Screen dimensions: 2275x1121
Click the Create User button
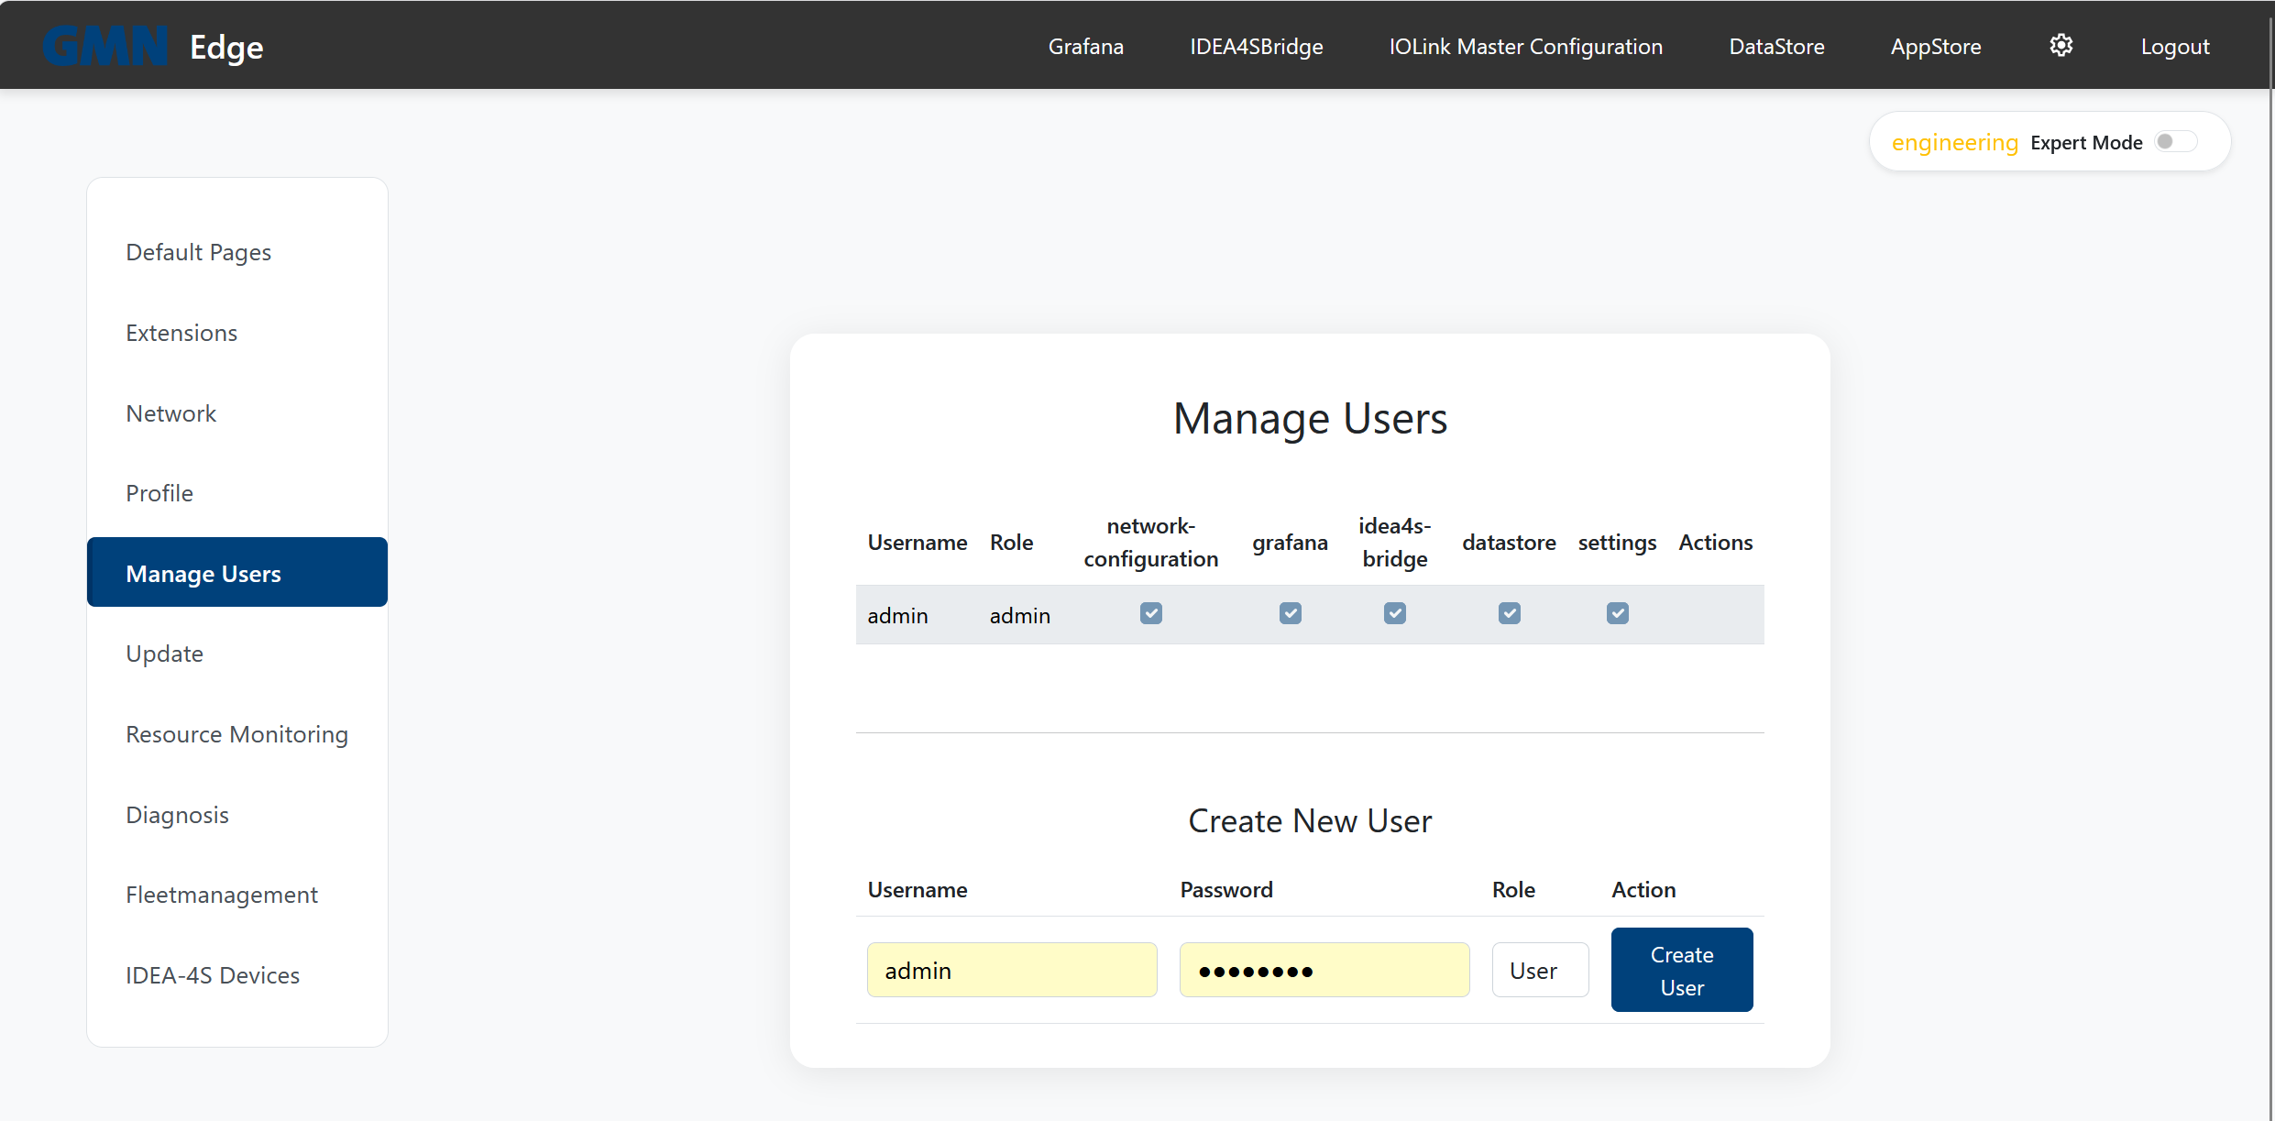tap(1681, 970)
